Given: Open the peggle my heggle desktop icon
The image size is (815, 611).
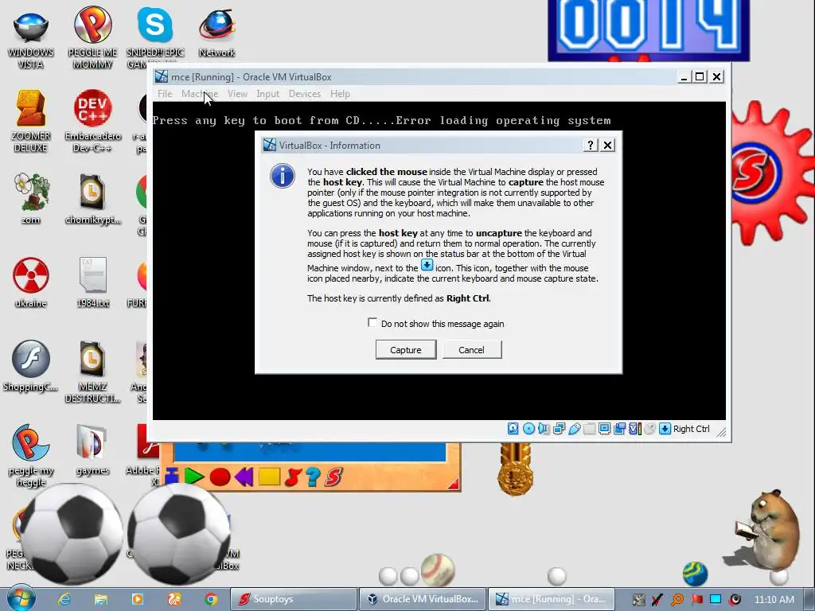Looking at the screenshot, I should pos(31,455).
